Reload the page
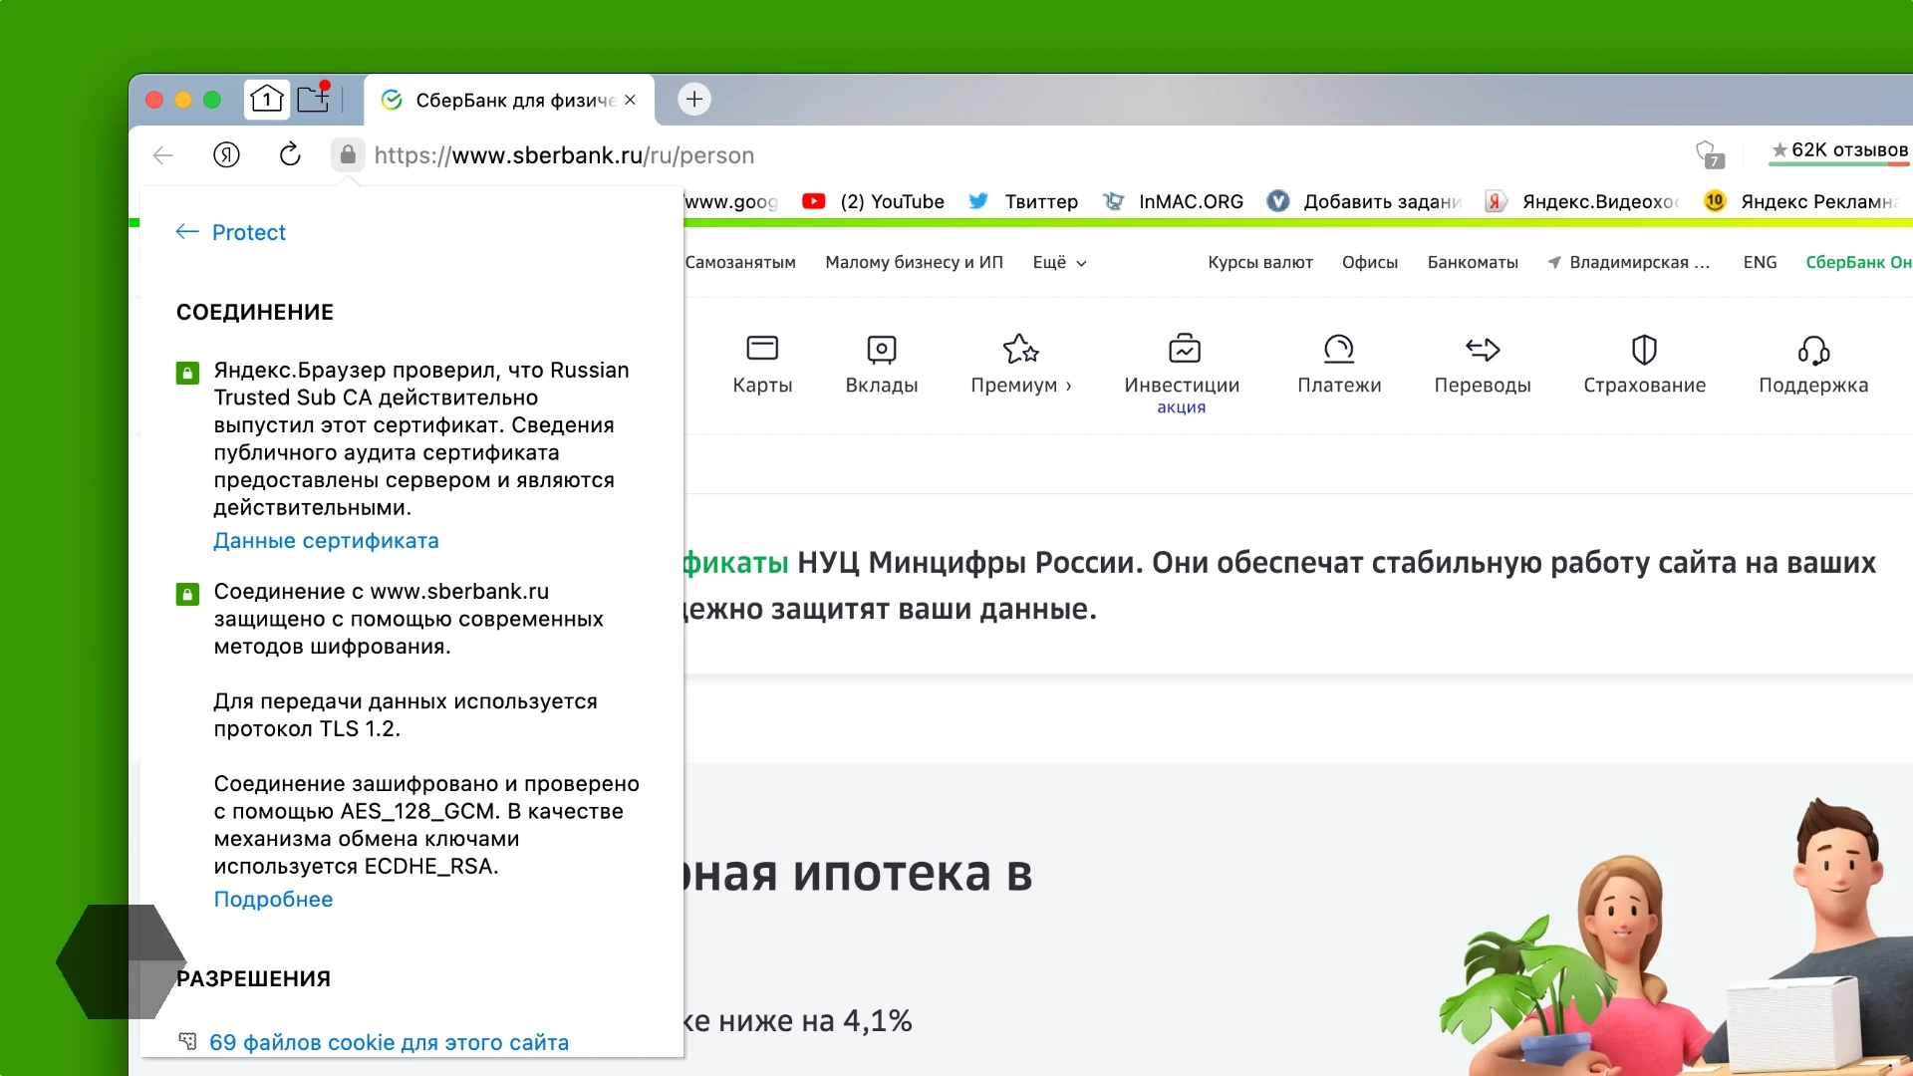Screen dimensions: 1913x1076 [290, 154]
